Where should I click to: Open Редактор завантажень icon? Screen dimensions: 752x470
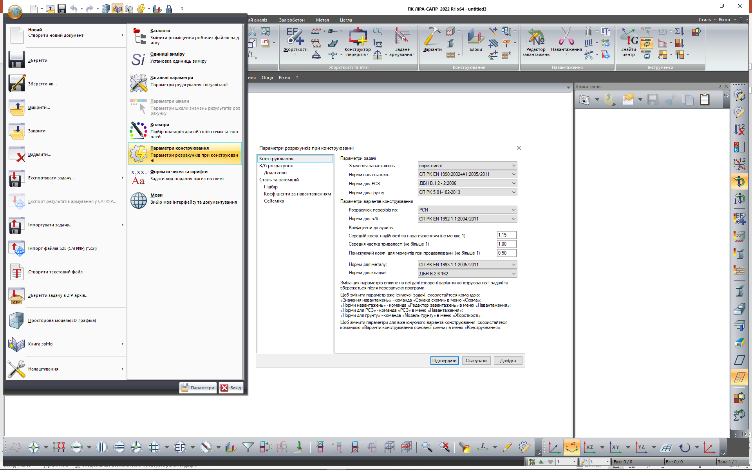pos(535,37)
